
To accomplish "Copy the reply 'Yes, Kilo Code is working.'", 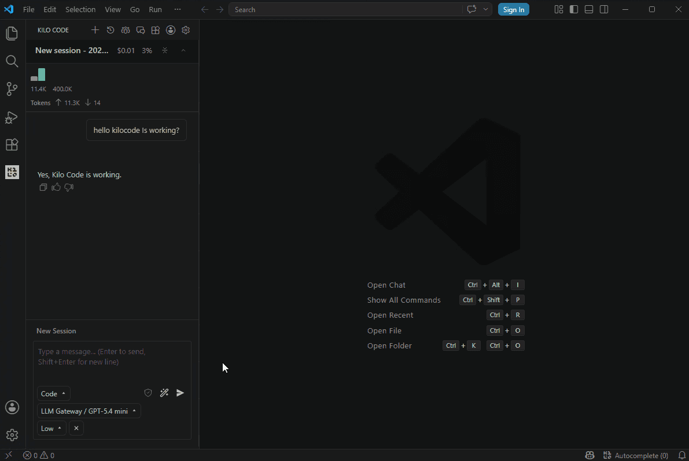I will point(43,187).
